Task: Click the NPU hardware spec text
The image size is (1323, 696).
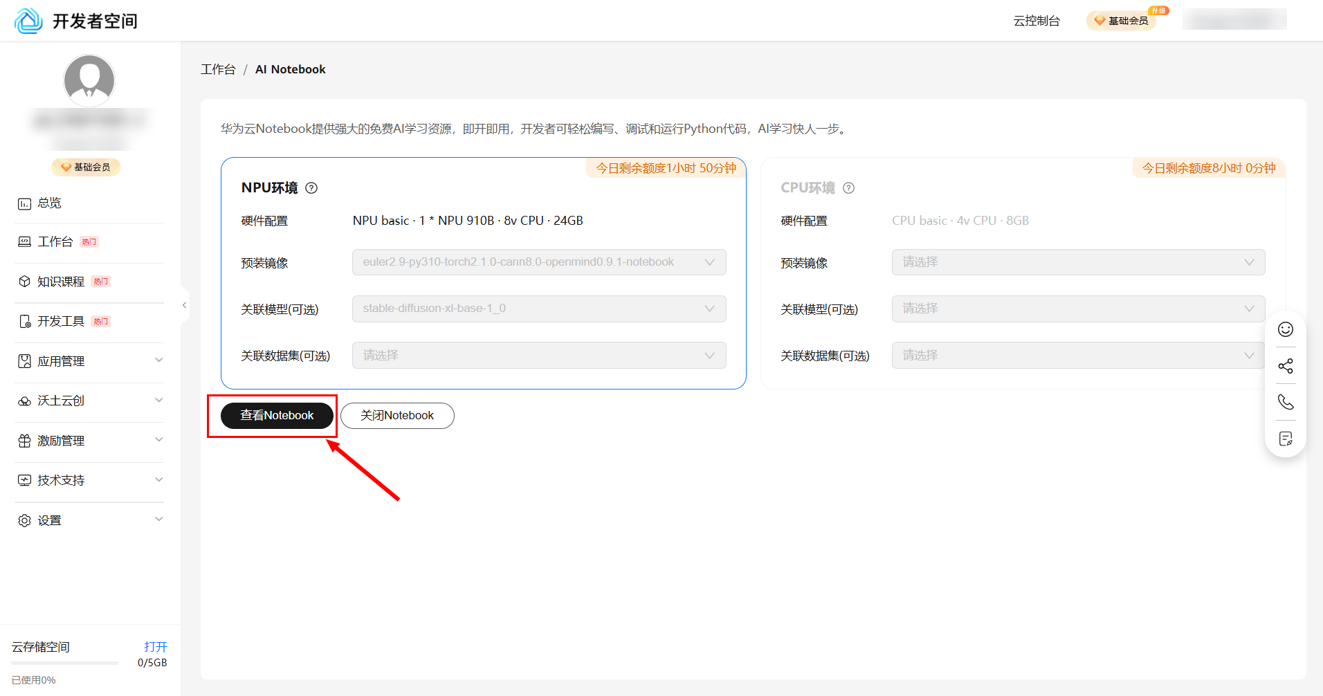Action: tap(468, 221)
